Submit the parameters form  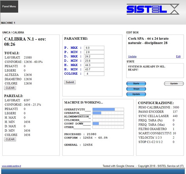click(x=70, y=82)
